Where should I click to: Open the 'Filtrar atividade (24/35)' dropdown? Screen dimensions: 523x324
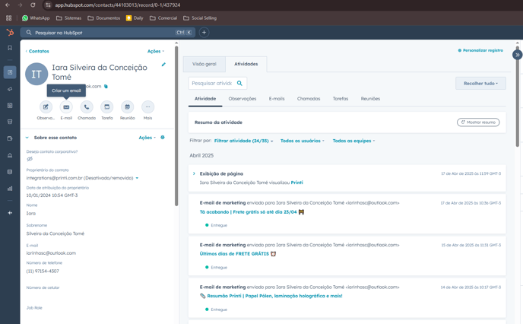coord(243,141)
